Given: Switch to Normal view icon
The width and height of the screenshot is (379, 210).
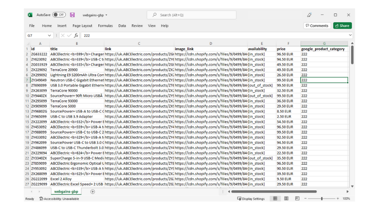Looking at the screenshot, I should click(x=275, y=198).
